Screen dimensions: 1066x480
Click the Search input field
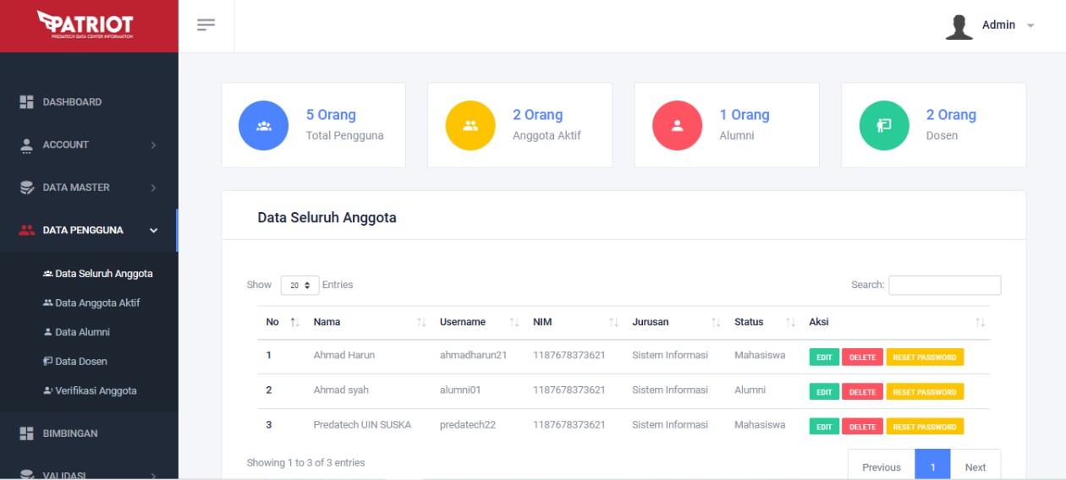[x=944, y=286]
